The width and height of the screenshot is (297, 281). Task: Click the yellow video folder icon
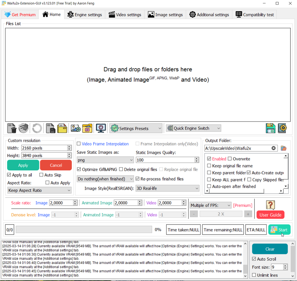click(87, 128)
